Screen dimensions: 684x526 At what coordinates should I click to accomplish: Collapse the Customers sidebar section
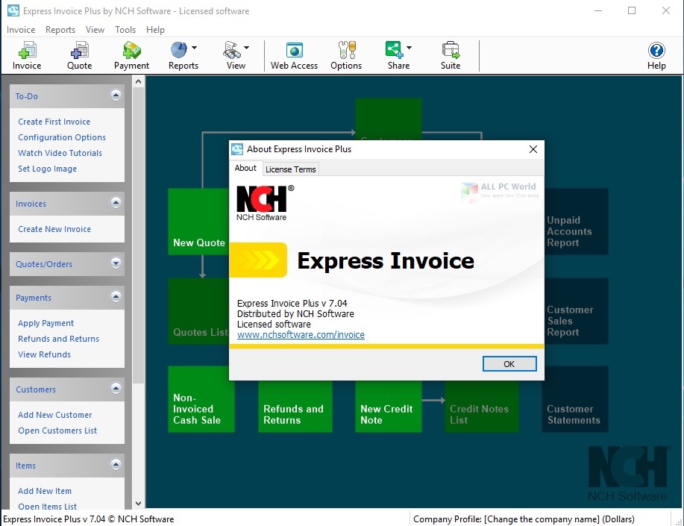[116, 389]
